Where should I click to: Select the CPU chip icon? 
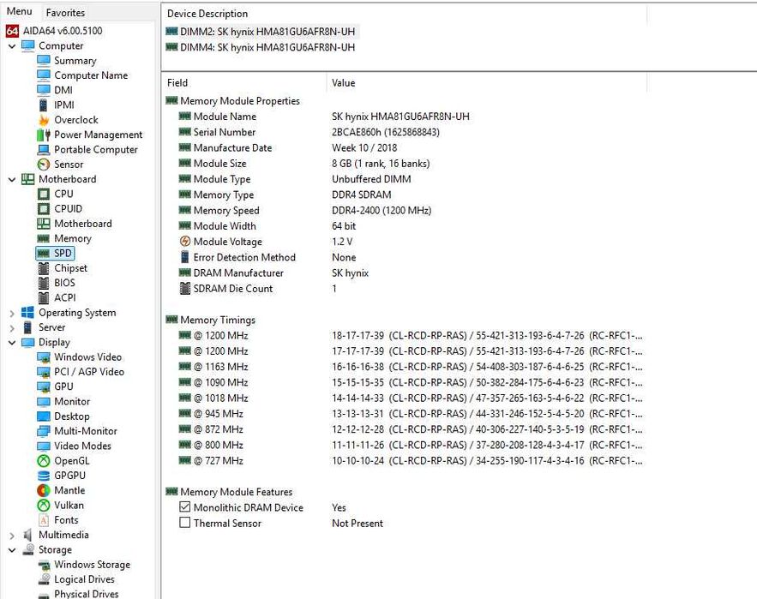point(44,194)
